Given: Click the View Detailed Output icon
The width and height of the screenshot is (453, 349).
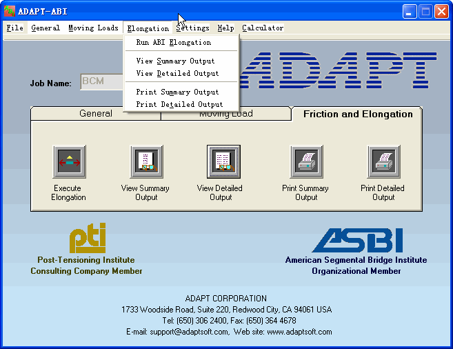Looking at the screenshot, I should 223,162.
